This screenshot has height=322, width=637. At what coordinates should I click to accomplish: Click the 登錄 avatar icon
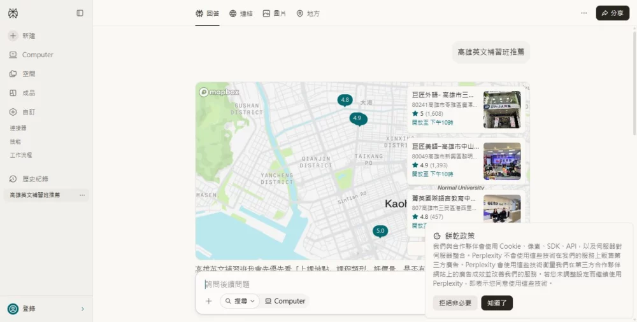tap(13, 309)
